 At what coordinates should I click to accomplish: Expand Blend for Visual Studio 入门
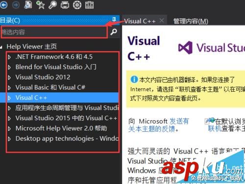pyautogui.click(x=9, y=67)
